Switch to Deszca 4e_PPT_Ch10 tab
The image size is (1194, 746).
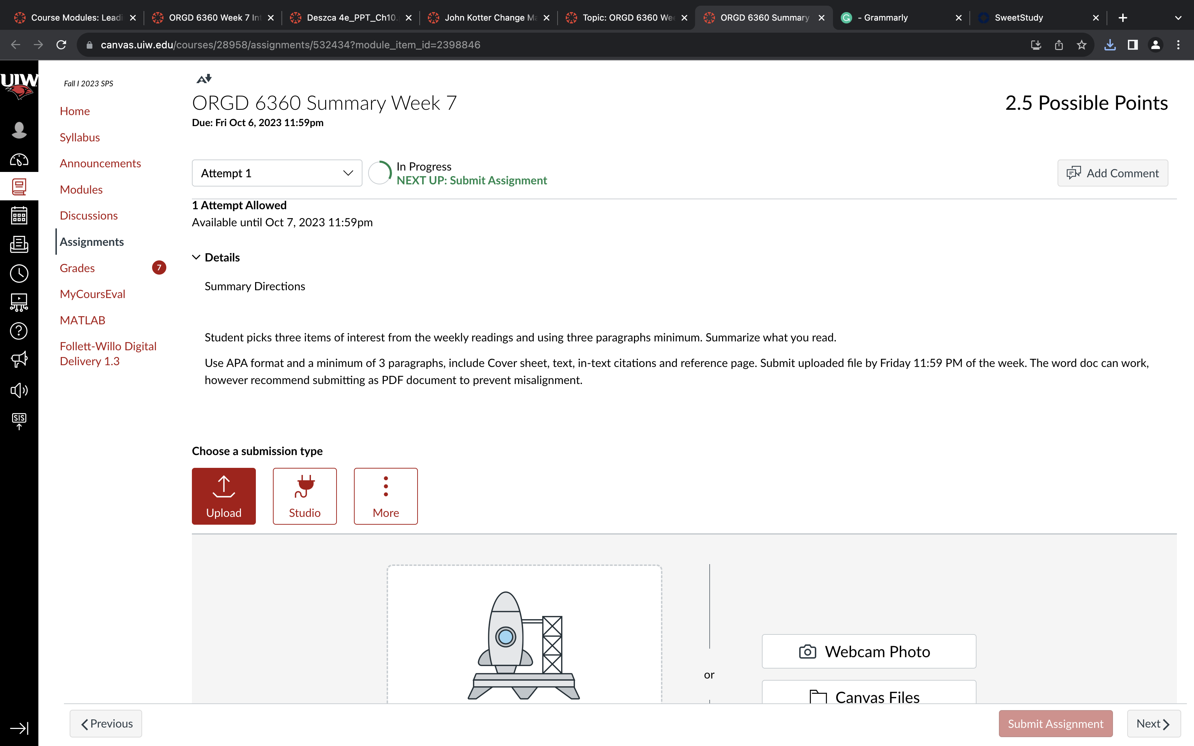point(352,18)
